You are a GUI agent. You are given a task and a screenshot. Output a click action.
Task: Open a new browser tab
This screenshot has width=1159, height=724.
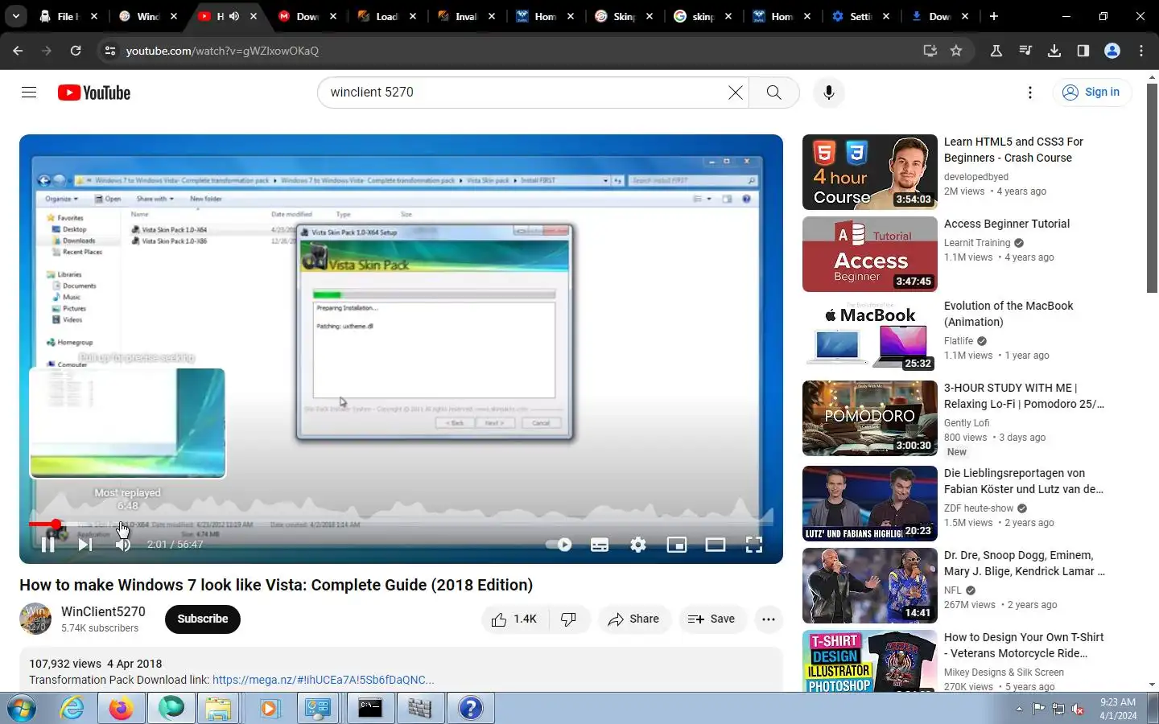[994, 16]
